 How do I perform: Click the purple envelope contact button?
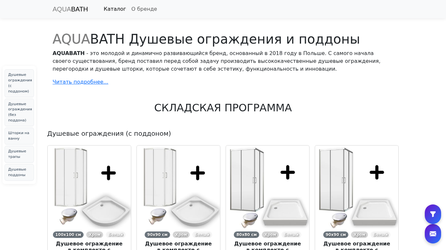point(433,234)
